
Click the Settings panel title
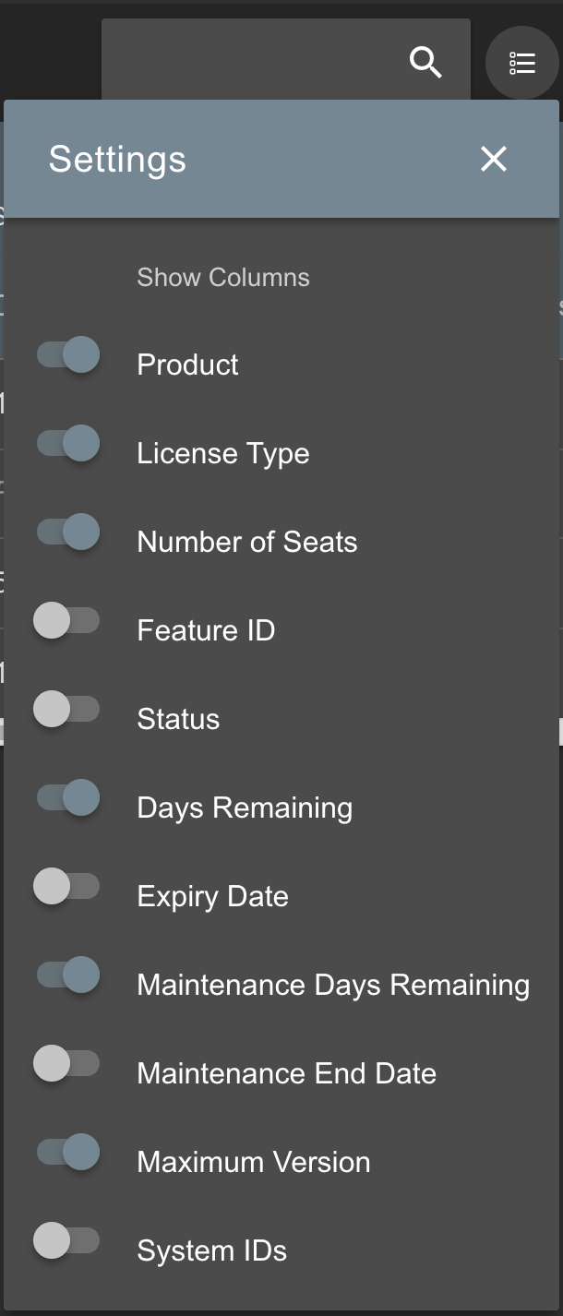click(x=117, y=159)
